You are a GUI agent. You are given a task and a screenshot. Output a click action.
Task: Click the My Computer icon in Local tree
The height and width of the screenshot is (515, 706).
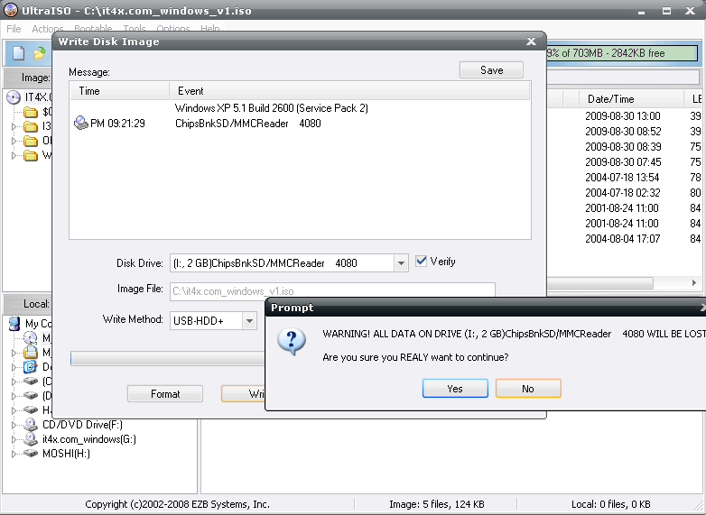(14, 324)
